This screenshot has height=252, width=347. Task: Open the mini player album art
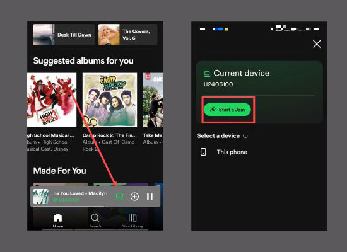pyautogui.click(x=41, y=197)
